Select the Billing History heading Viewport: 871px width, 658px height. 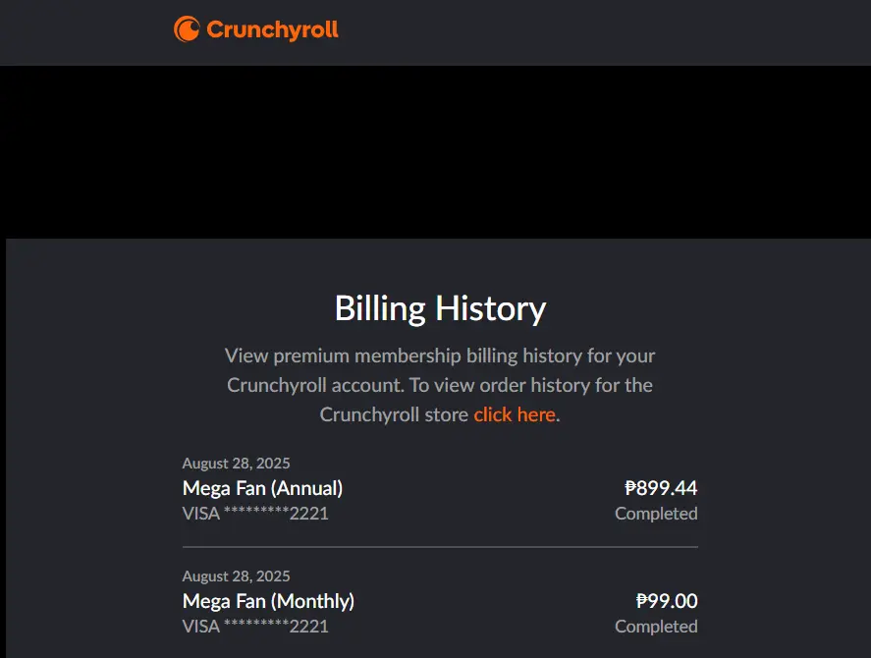440,308
